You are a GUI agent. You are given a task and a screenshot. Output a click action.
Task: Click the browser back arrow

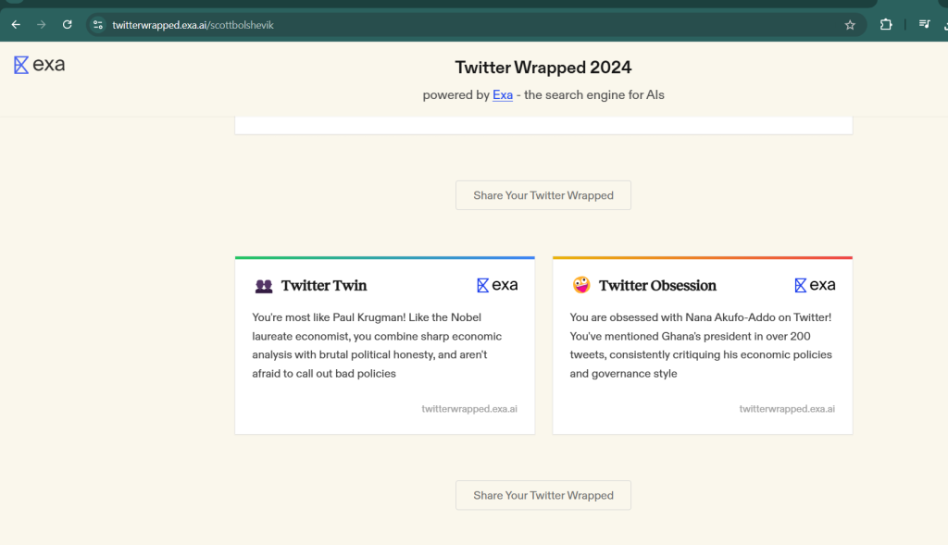[16, 25]
